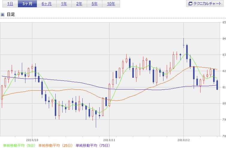The image size is (226, 148).
Task: Select the 3ヶ月 range tab
Action: click(x=27, y=4)
